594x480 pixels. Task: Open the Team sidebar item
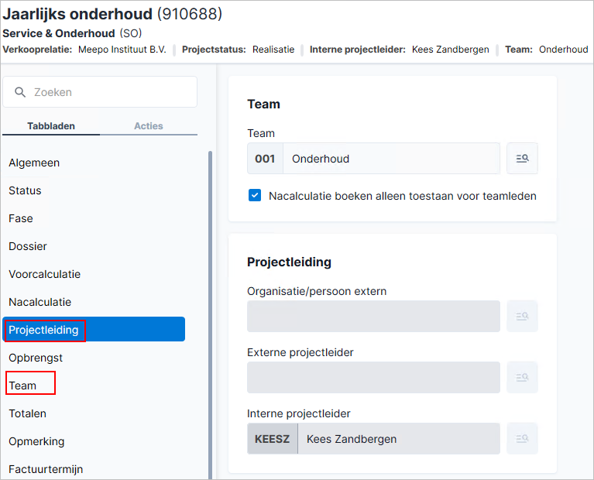[22, 386]
